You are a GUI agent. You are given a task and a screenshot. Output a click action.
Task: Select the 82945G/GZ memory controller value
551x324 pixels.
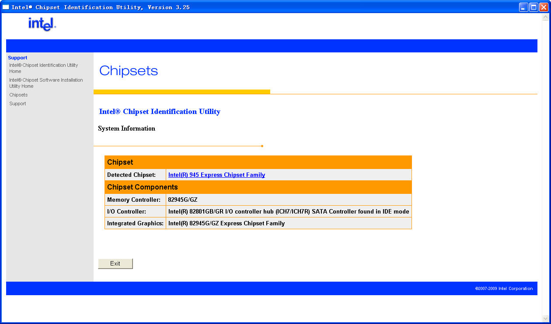[289, 200]
